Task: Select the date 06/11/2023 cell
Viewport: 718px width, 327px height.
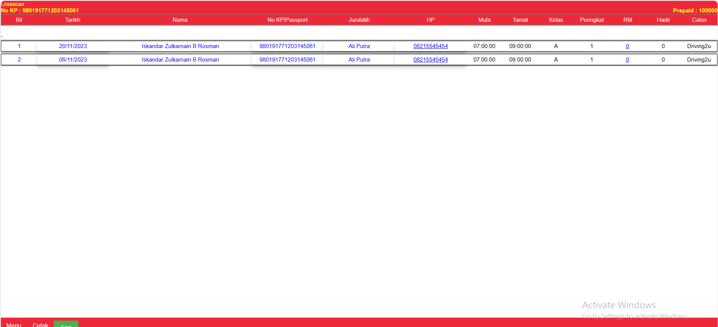Action: 73,60
